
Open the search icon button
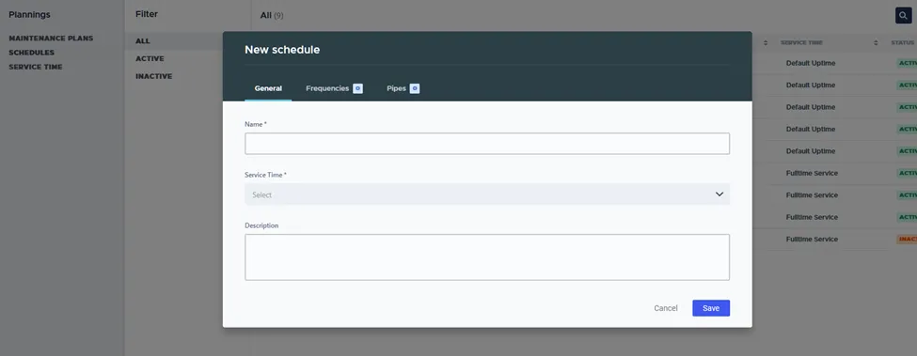click(x=904, y=16)
